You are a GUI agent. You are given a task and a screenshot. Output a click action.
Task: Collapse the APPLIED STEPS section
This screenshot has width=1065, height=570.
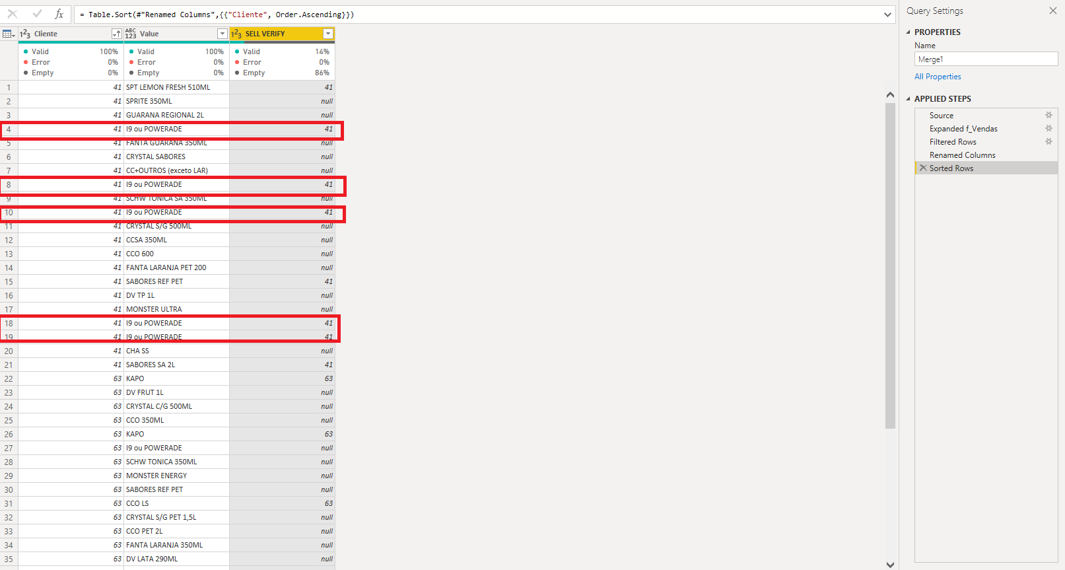coord(908,98)
